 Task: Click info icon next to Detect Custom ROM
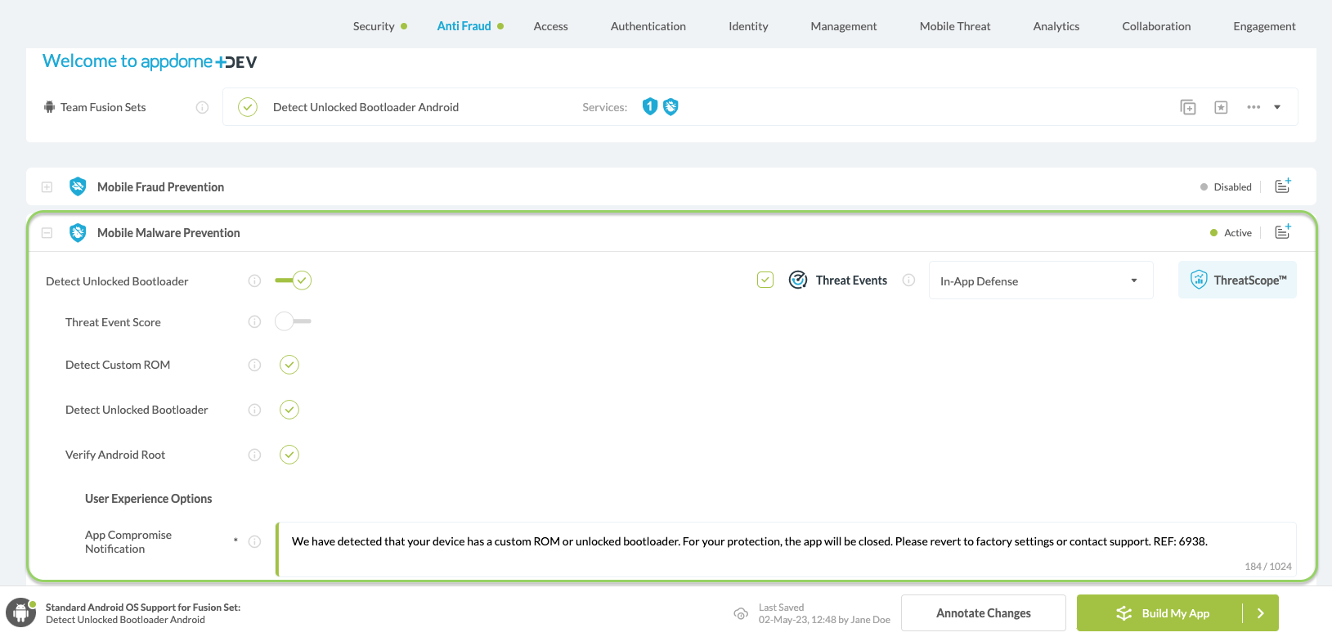(254, 365)
